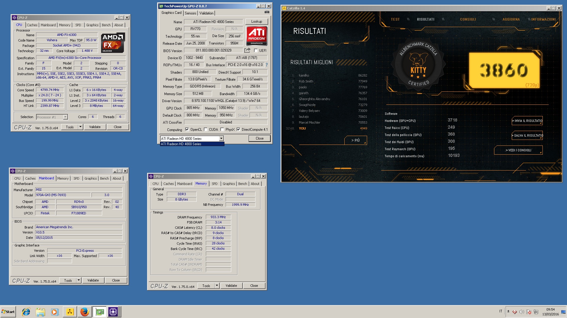
Task: Click the Start button
Action: pyautogui.click(x=8, y=312)
